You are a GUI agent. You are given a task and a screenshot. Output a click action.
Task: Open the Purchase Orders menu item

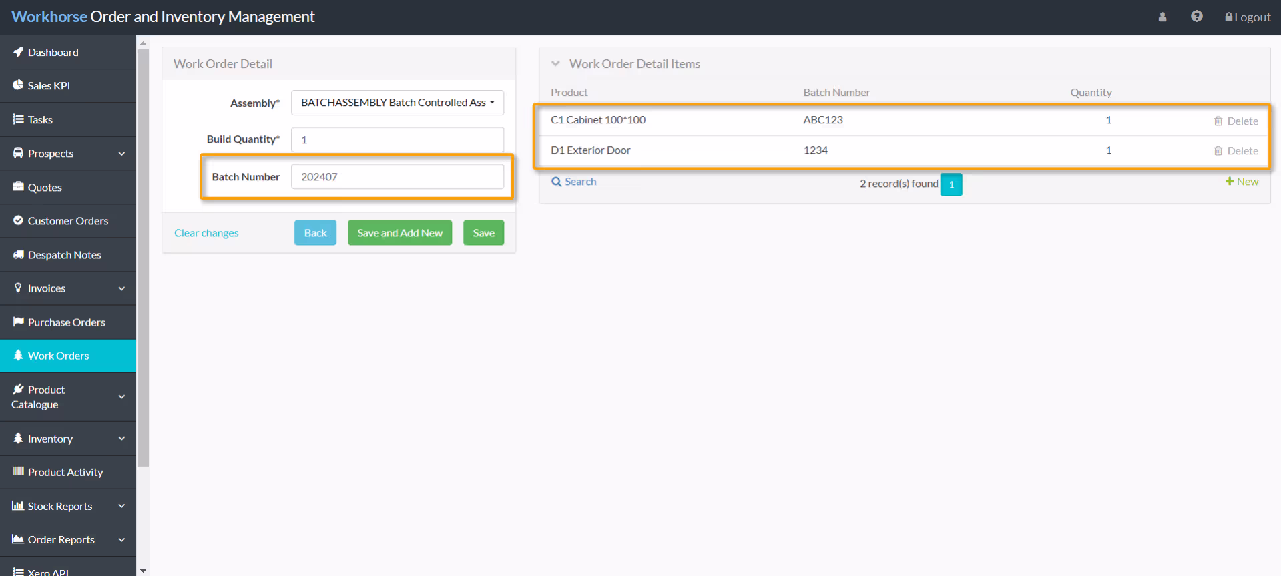[68, 322]
